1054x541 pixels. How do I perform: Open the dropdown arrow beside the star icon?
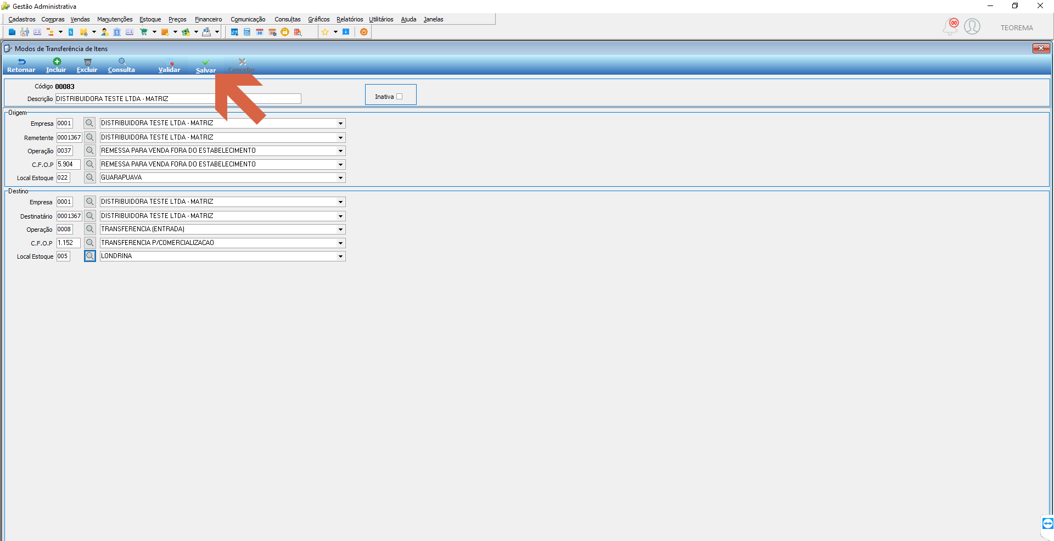(335, 32)
